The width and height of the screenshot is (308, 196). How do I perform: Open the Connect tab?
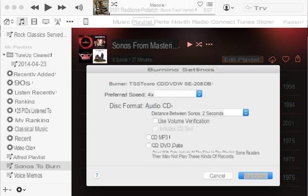[223, 22]
